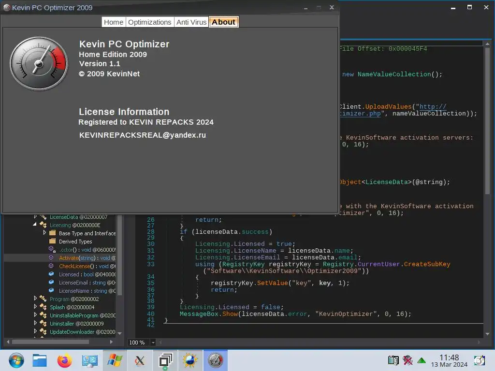Image resolution: width=495 pixels, height=371 pixels.
Task: Click the LicenseEmail field icon
Action: point(51,282)
